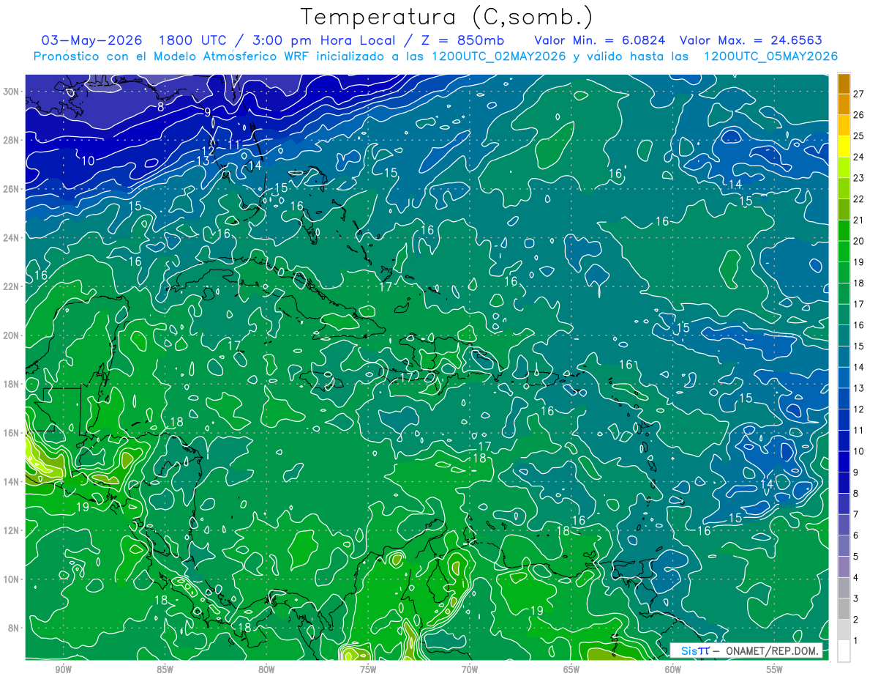Click the contour label 13 near Florida
This screenshot has width=878, height=679.
coord(203,160)
